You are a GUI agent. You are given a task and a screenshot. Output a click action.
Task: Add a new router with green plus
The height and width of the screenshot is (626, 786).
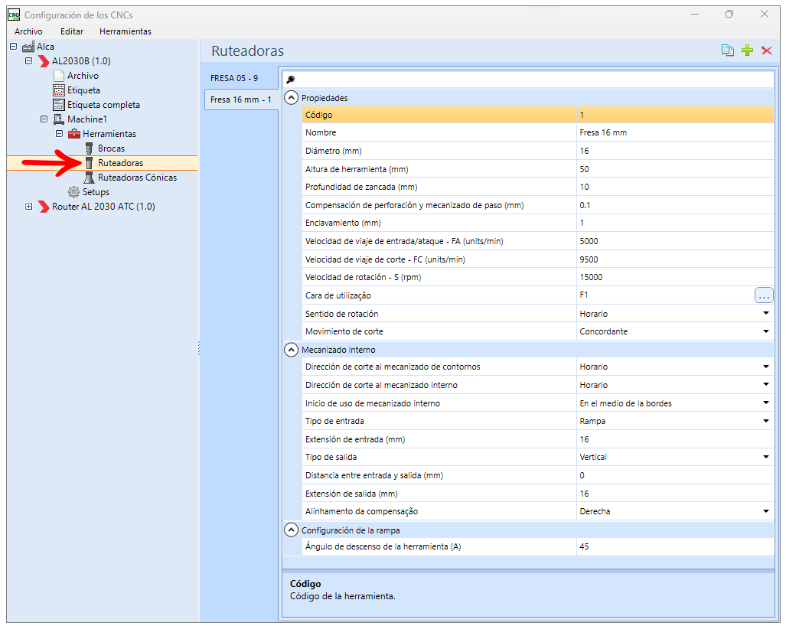click(747, 50)
